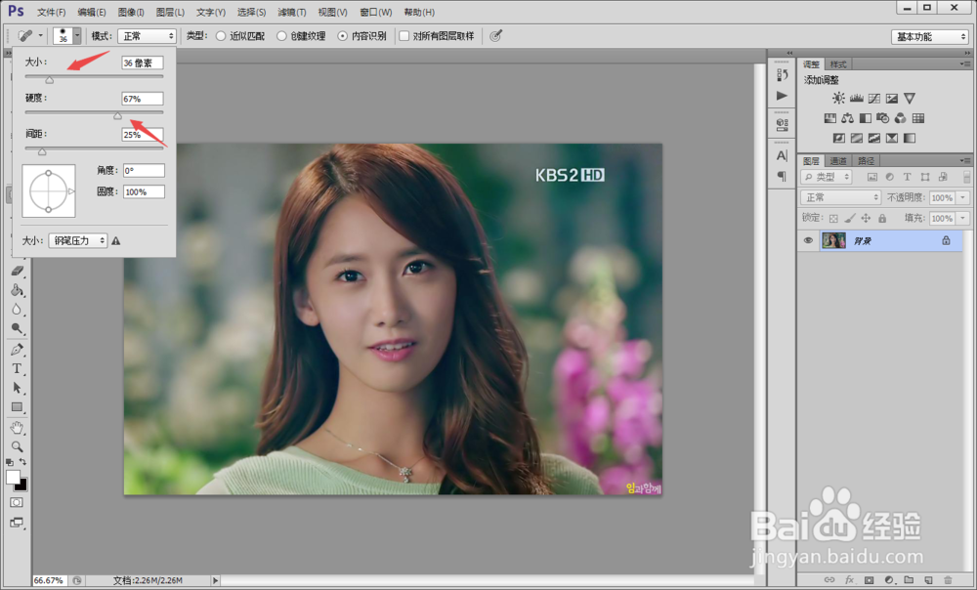
Task: Open the 文件(F) menu
Action: click(51, 12)
